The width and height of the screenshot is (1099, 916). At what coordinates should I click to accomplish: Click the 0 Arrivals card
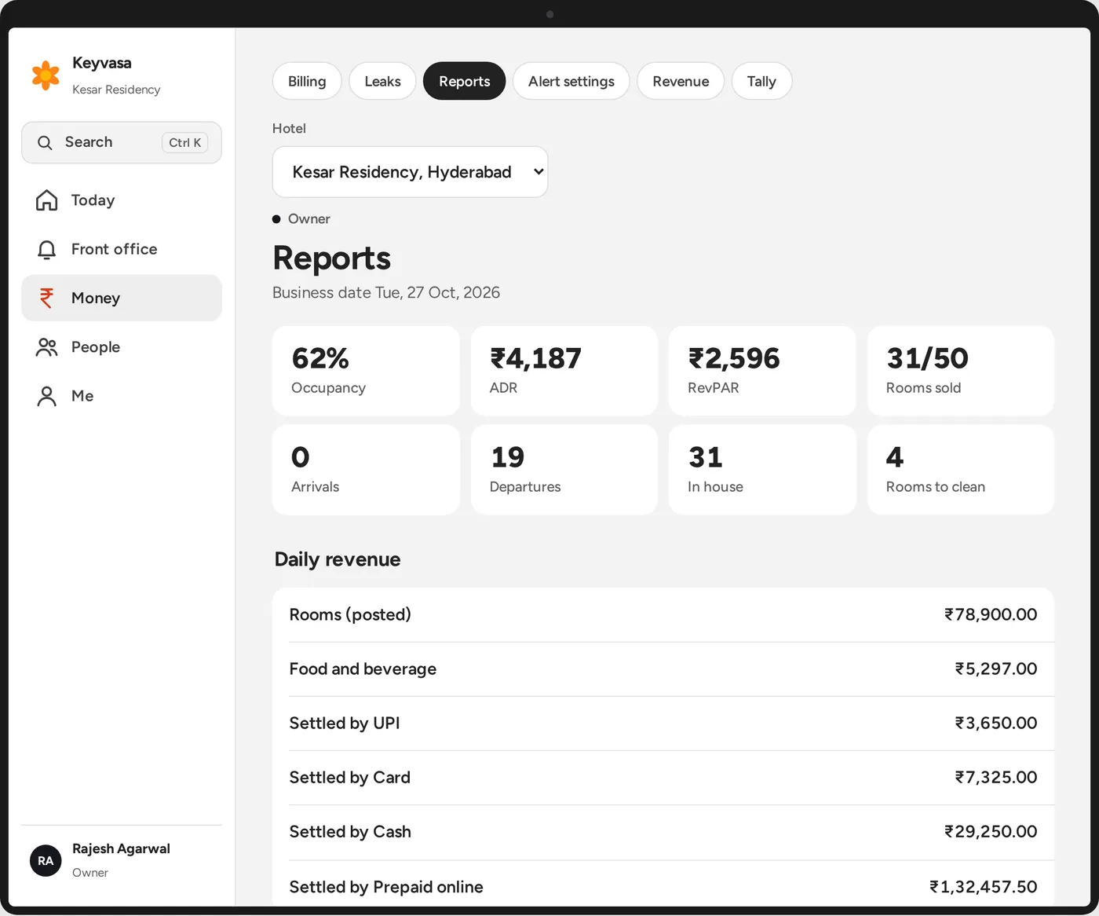366,470
